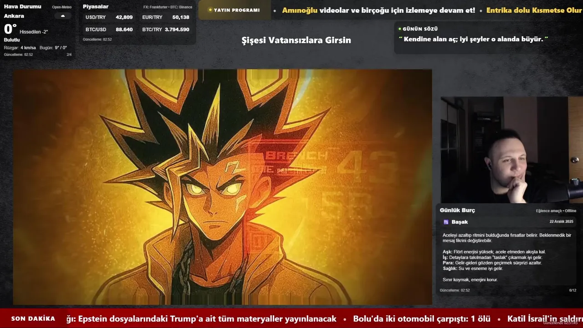
Task: Click the Sınır koymak, enerjini korur line
Action: (470, 280)
